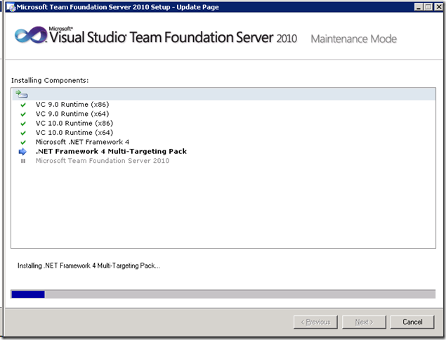Image resolution: width=446 pixels, height=340 pixels.
Task: Select the VC 10.0 Runtime (x86) list entry
Action: coord(72,123)
